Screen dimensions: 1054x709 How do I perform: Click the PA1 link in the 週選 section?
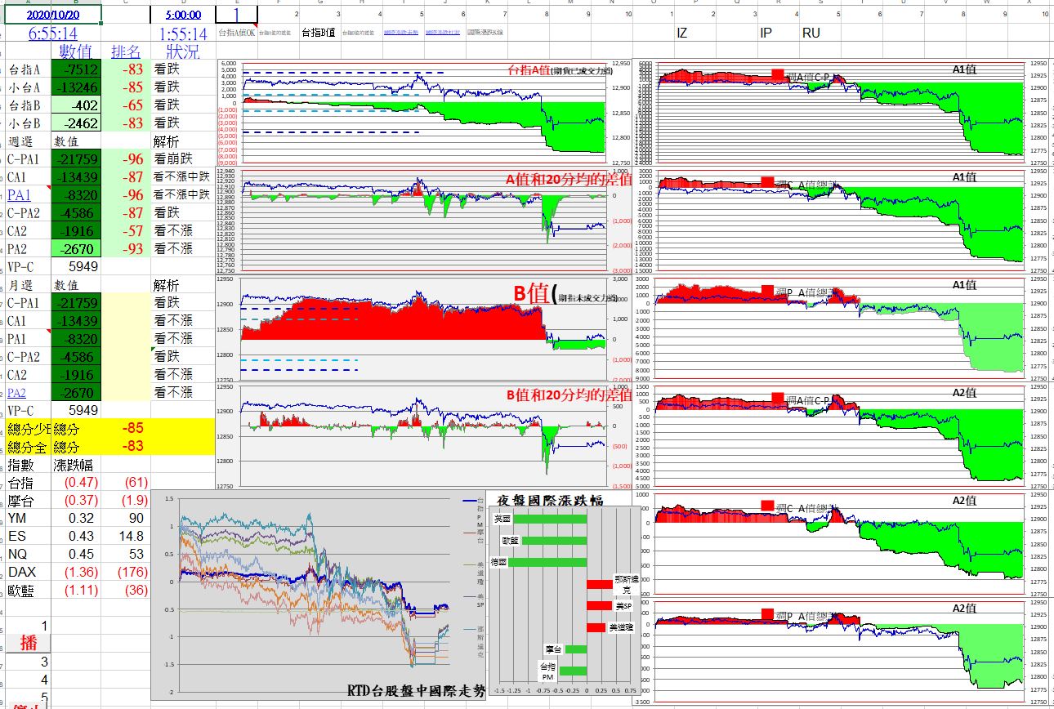(x=19, y=194)
